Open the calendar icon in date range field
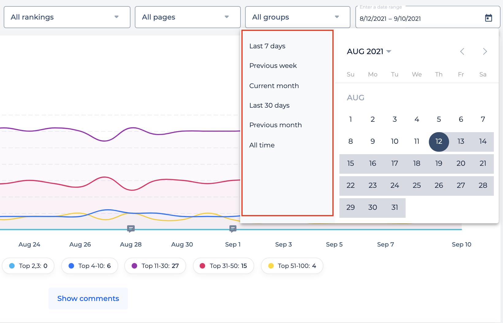The width and height of the screenshot is (503, 323). tap(489, 18)
